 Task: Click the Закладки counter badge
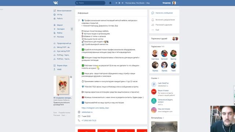click(x=72, y=29)
